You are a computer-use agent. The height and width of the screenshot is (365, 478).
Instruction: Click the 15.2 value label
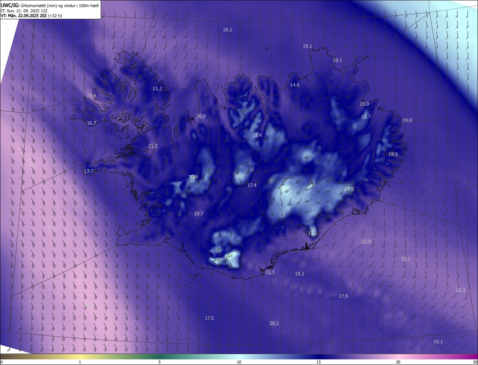coord(157,89)
